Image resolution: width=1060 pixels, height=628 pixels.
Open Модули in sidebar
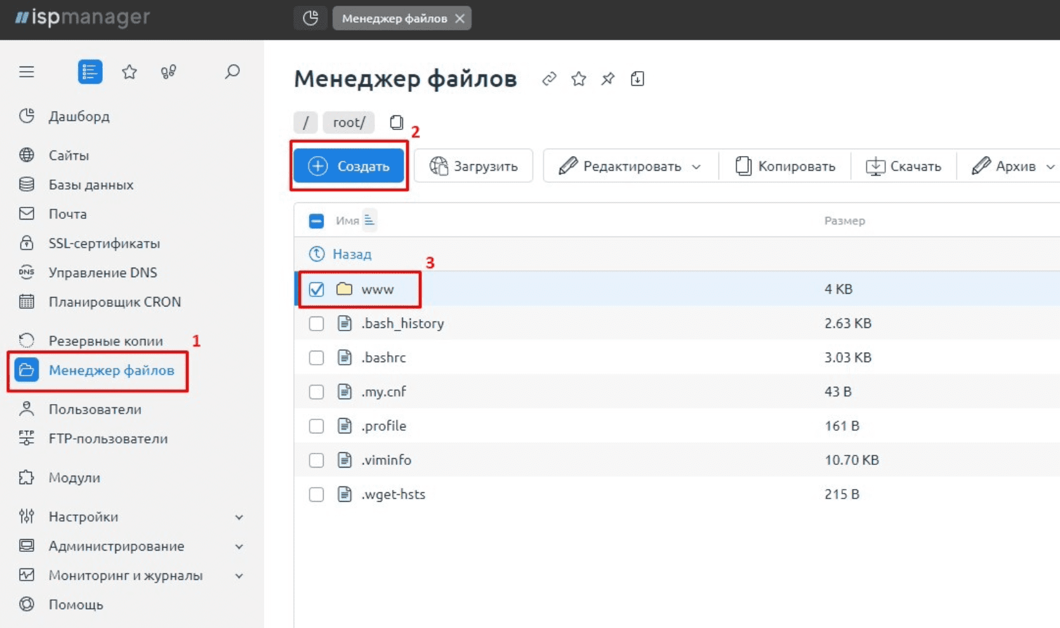[x=74, y=478]
